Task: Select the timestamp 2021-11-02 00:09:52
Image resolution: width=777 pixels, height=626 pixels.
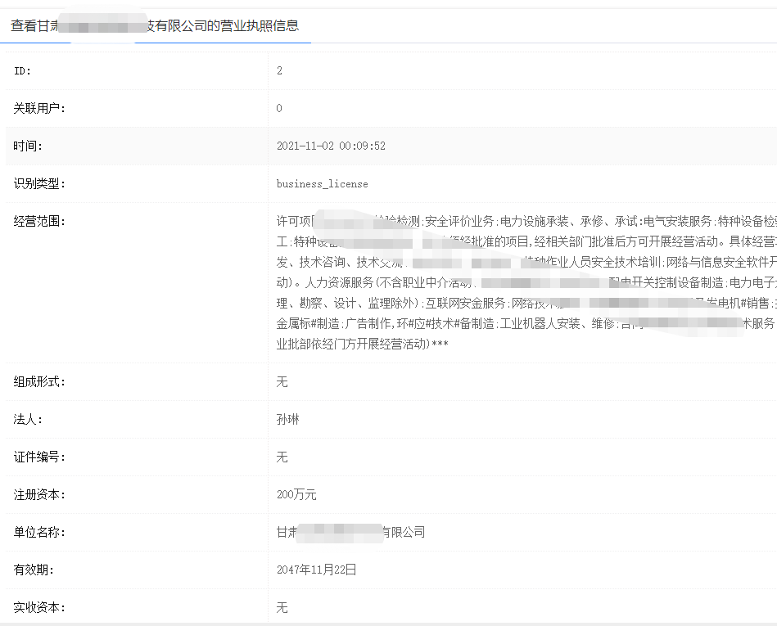Action: tap(331, 146)
